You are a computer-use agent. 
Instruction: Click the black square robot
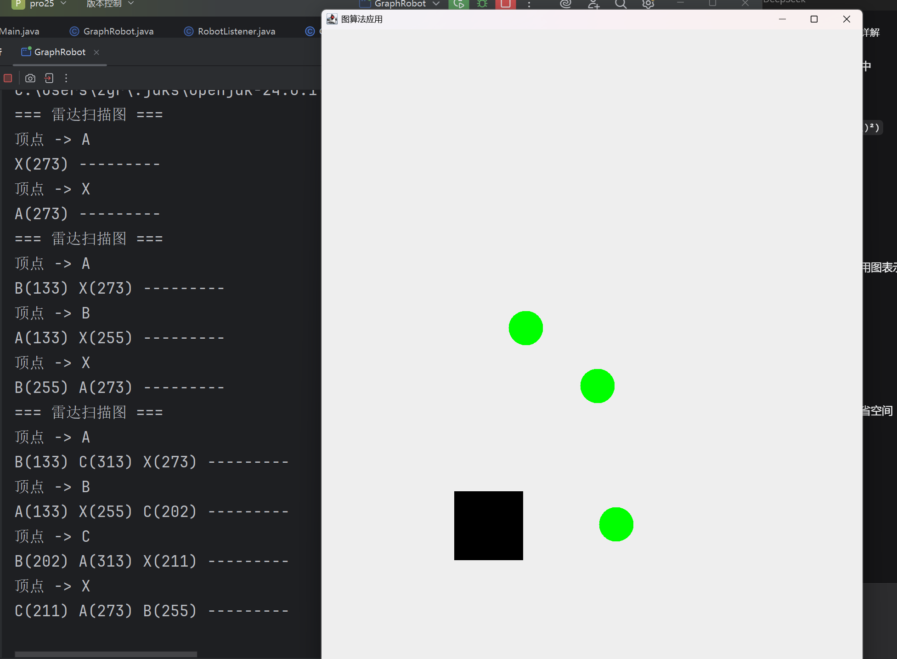(x=488, y=525)
